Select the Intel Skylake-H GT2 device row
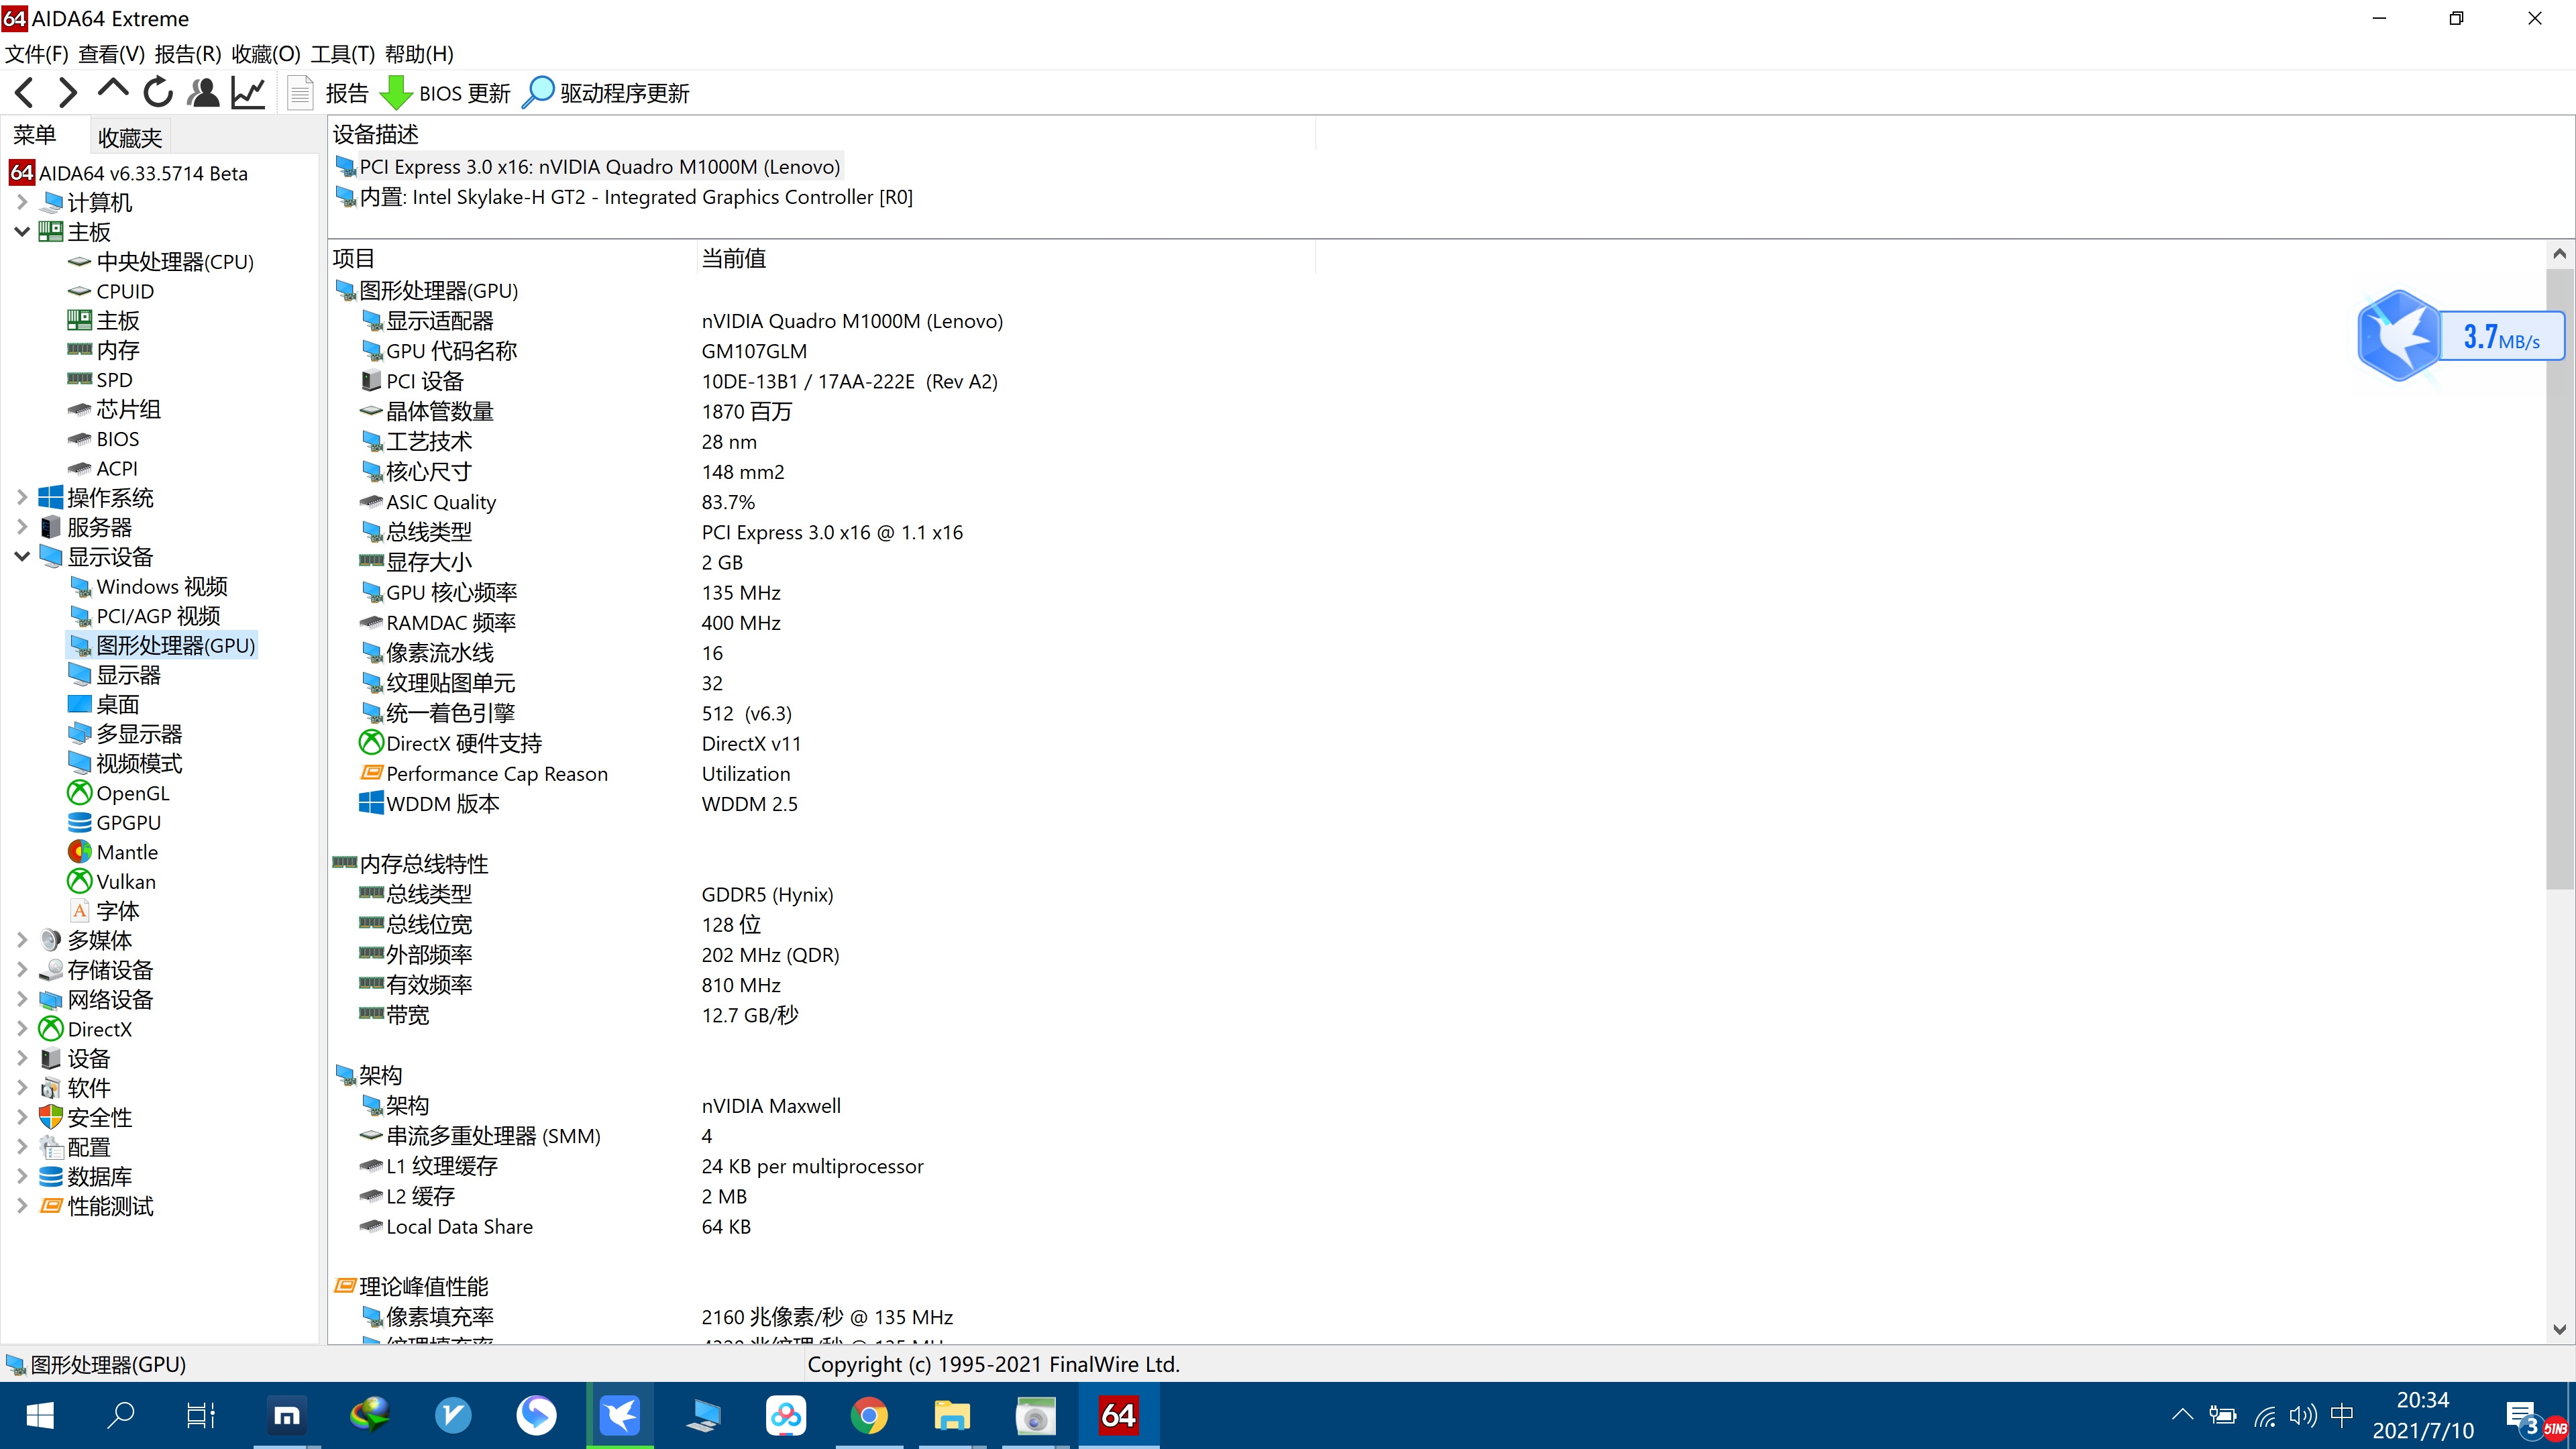 pyautogui.click(x=636, y=197)
